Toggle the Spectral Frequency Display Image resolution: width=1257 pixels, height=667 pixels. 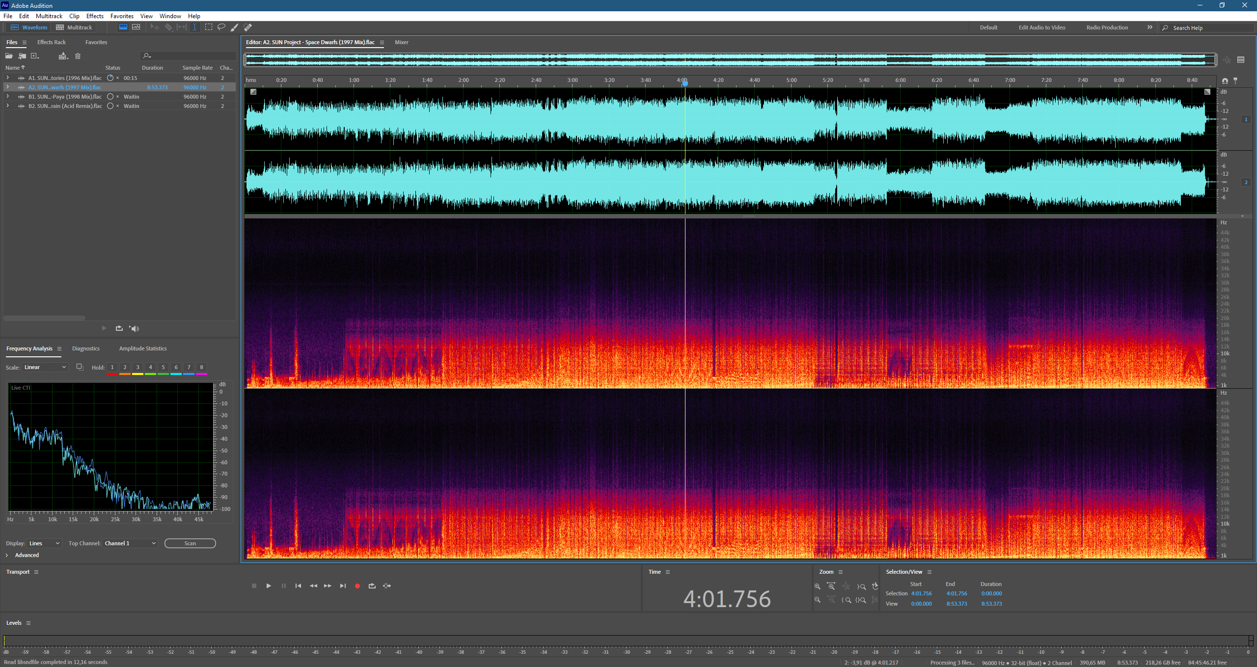pos(123,27)
